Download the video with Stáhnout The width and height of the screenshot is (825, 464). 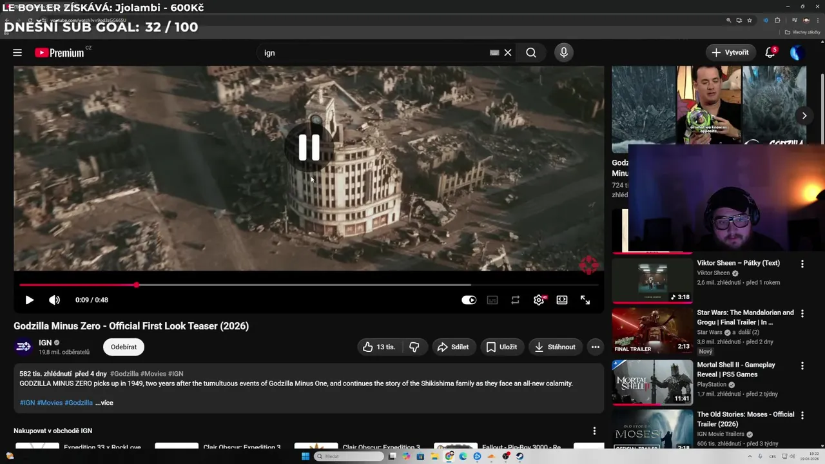pyautogui.click(x=556, y=347)
